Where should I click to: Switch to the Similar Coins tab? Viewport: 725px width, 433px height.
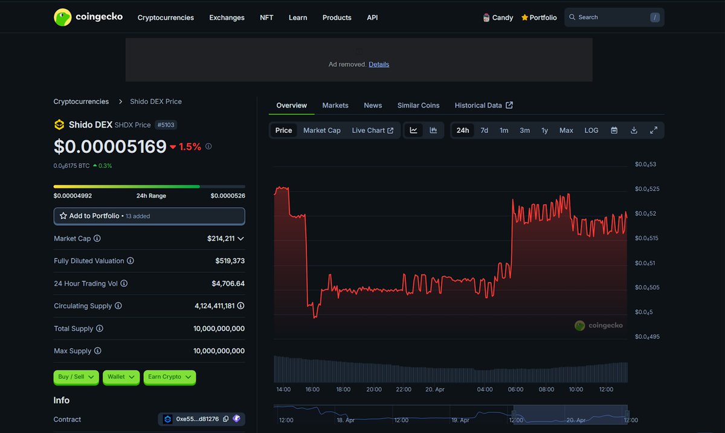[x=418, y=105]
